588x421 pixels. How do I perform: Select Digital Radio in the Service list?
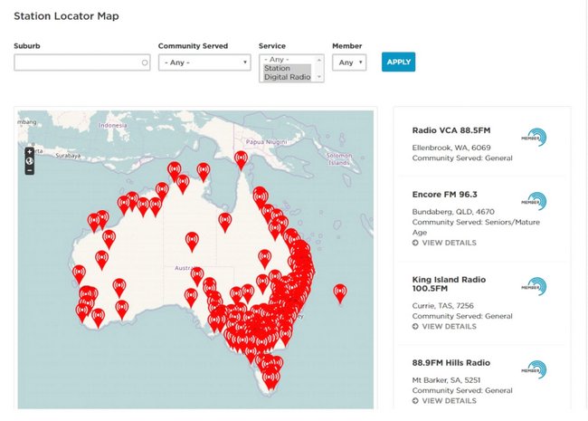(x=287, y=78)
